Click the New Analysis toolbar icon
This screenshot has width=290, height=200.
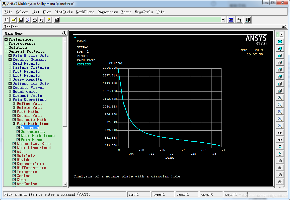7,20
